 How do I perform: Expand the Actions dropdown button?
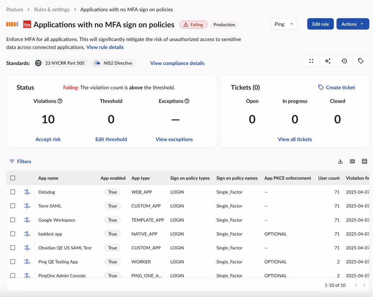click(353, 24)
